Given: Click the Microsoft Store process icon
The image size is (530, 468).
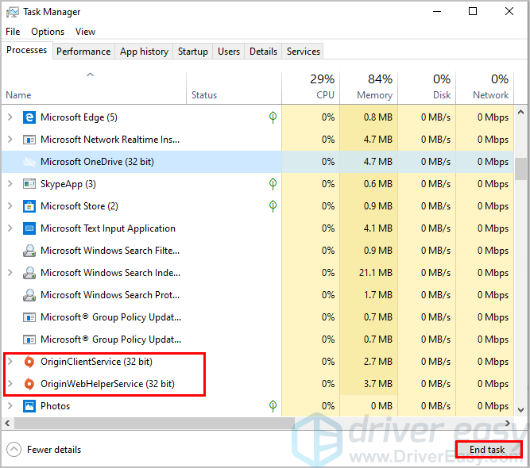Looking at the screenshot, I should [29, 206].
